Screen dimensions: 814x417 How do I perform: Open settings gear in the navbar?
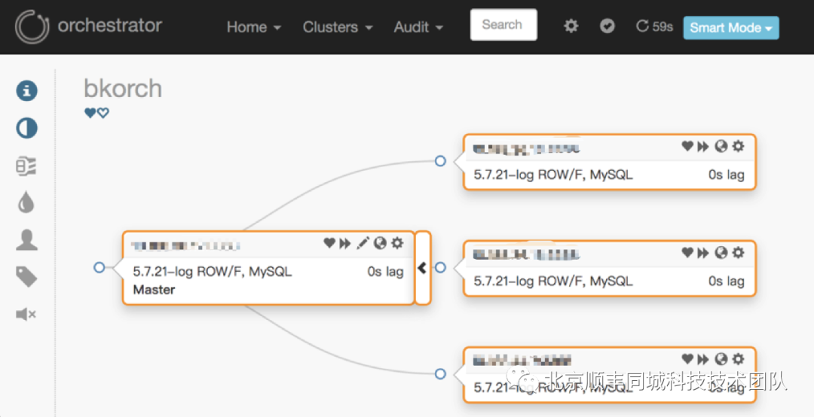pyautogui.click(x=571, y=26)
